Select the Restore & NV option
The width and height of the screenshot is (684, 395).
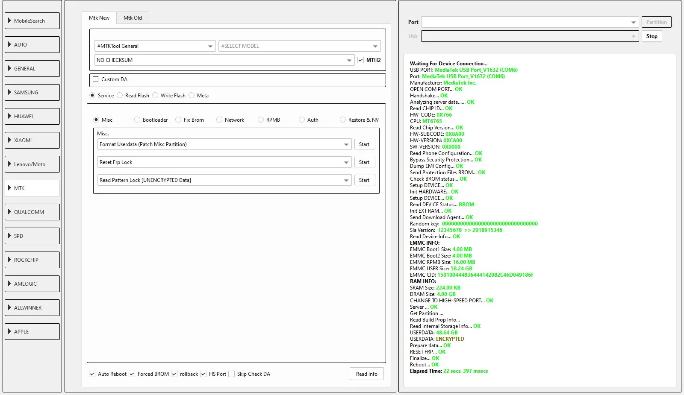point(343,120)
